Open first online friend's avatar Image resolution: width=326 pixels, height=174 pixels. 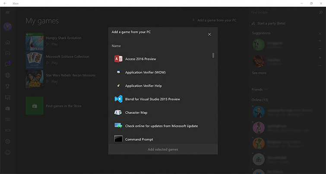(x=259, y=112)
